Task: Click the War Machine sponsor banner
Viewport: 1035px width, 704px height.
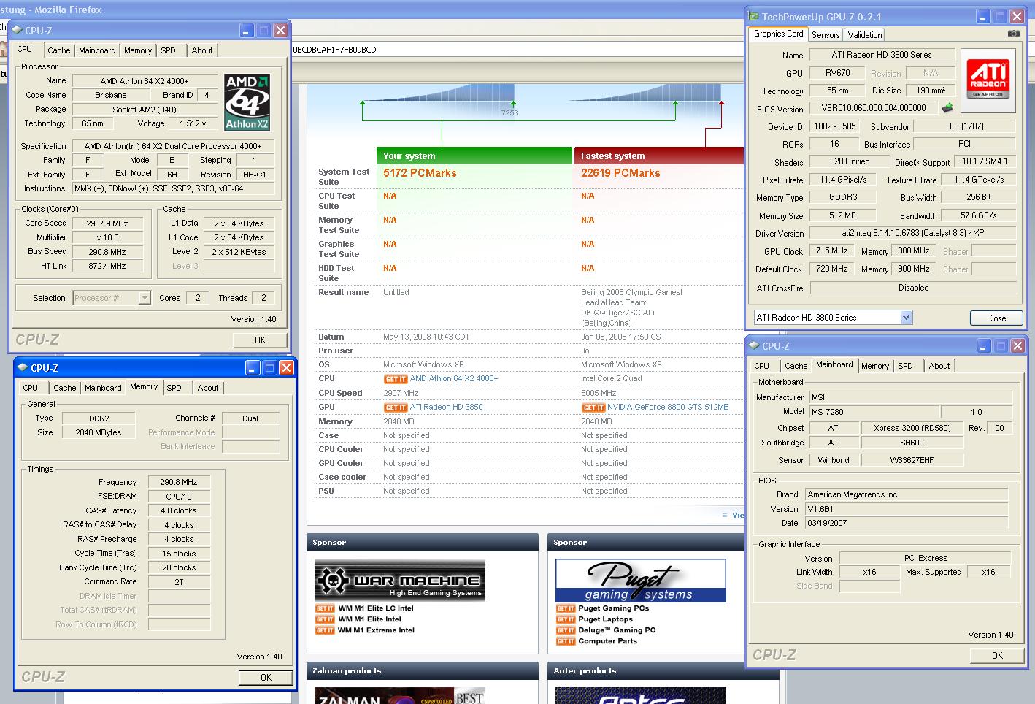Action: (x=400, y=581)
